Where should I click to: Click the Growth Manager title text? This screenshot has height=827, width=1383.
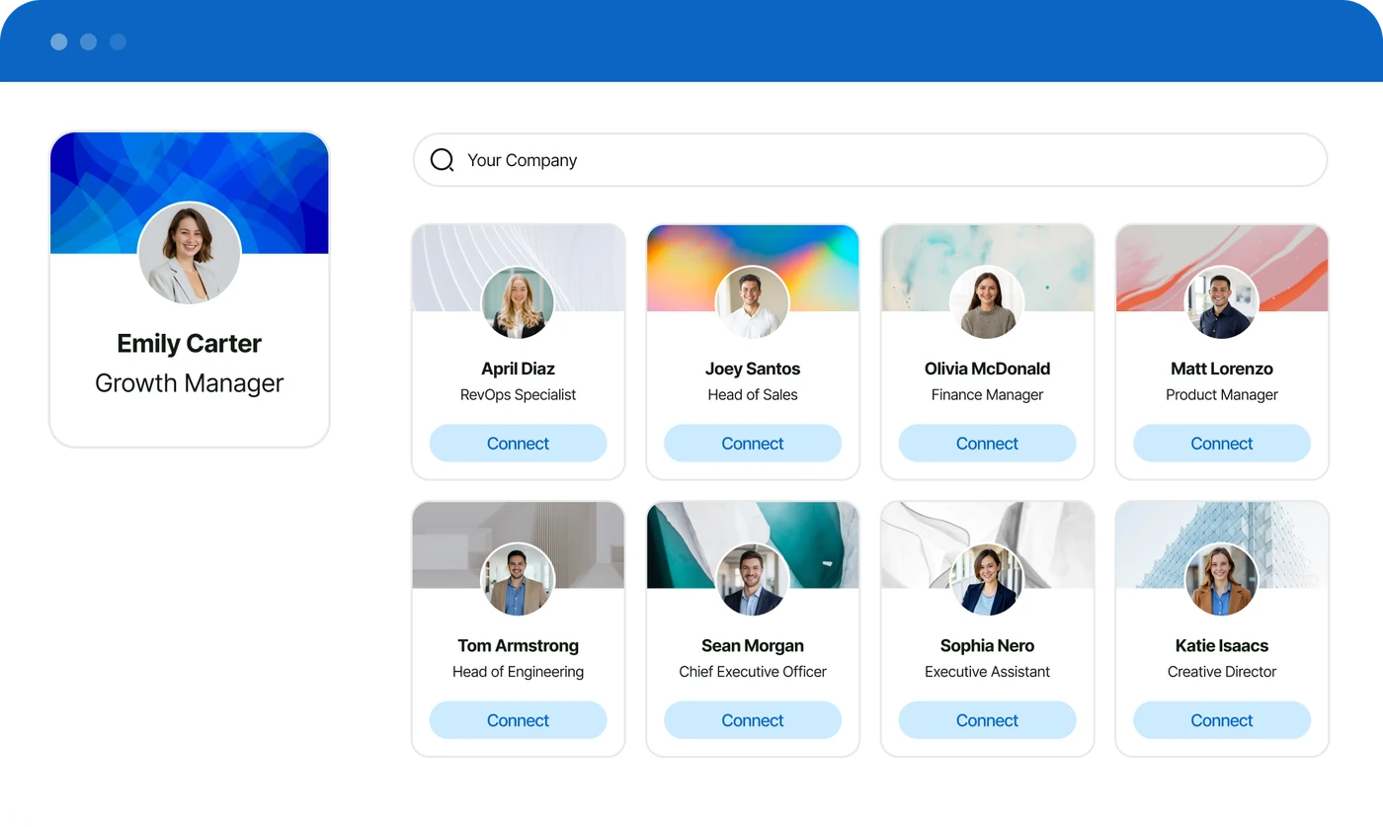coord(189,382)
